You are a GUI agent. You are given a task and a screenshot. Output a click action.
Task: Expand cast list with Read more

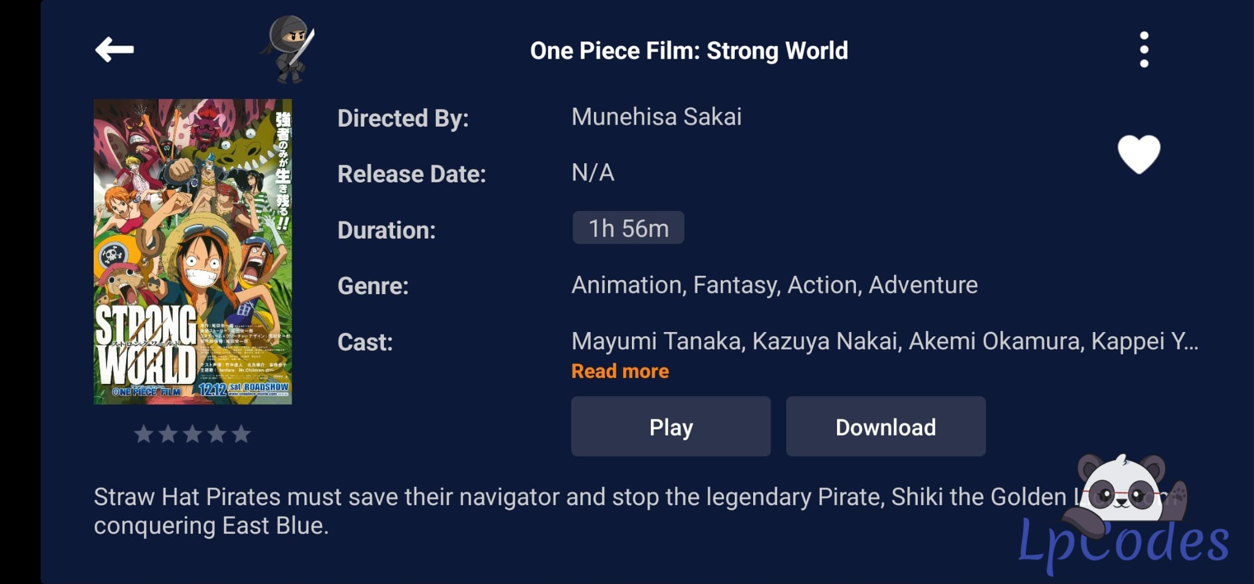(x=620, y=371)
